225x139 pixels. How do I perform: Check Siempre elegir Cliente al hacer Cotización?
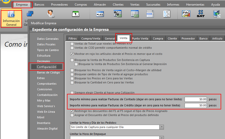pos(72,93)
